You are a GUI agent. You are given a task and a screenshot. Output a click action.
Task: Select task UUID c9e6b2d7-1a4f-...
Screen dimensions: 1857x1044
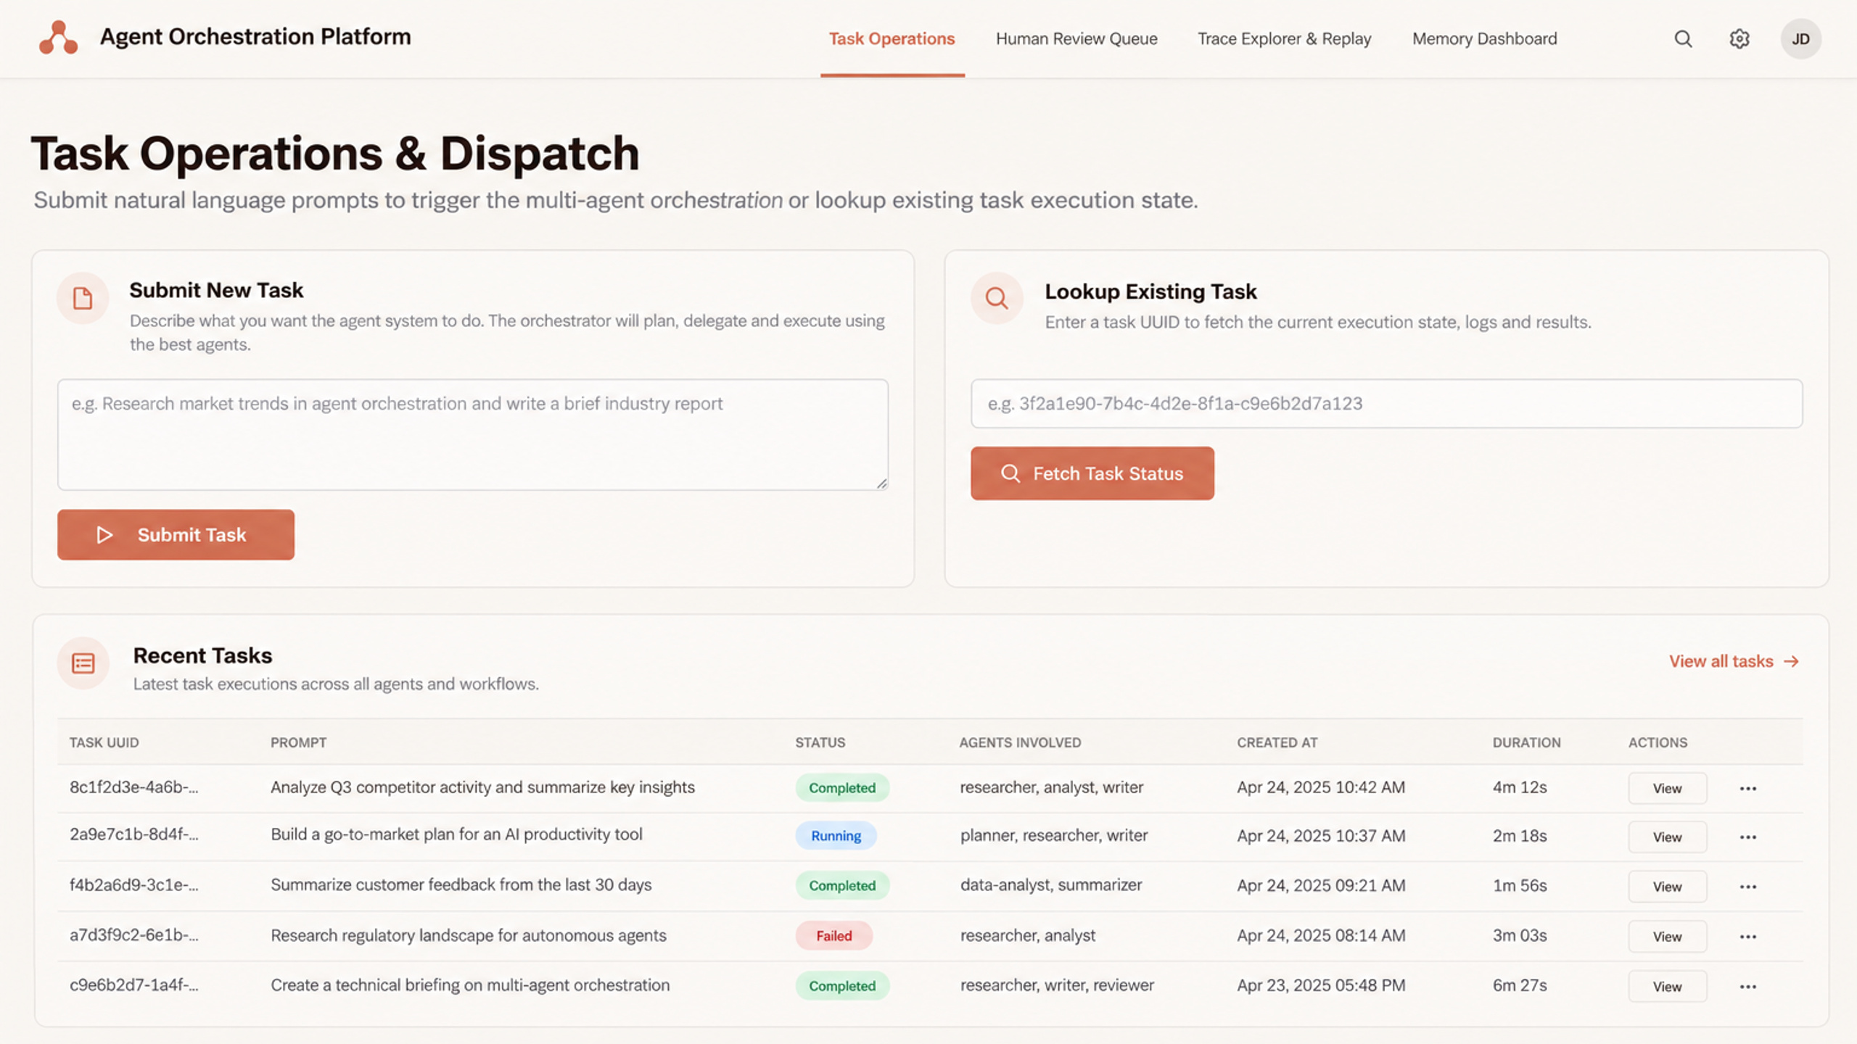point(133,985)
